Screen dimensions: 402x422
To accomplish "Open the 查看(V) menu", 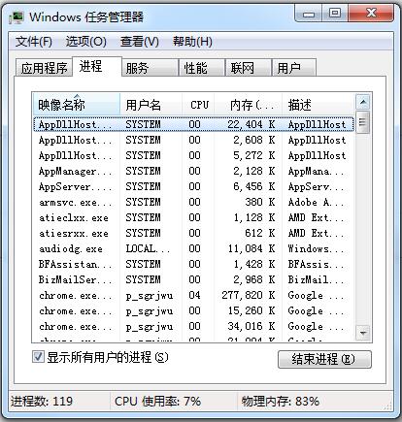I will [140, 42].
